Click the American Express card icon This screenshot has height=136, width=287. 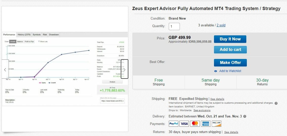click(x=206, y=124)
